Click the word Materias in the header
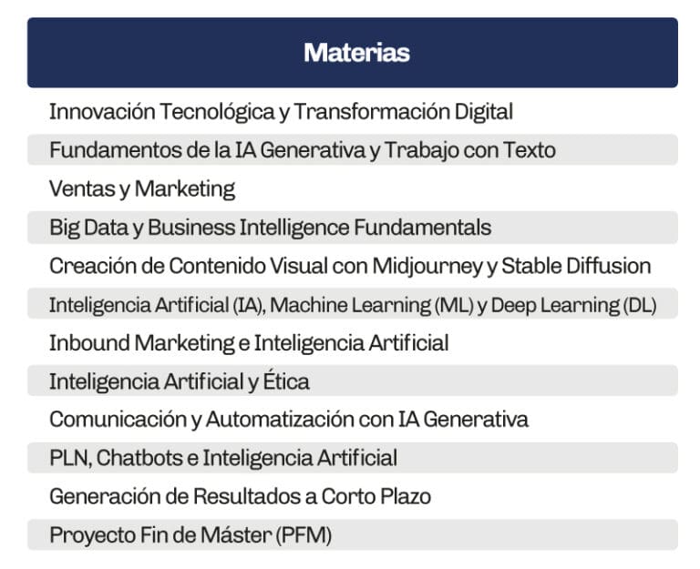This screenshot has height=569, width=700. [356, 53]
